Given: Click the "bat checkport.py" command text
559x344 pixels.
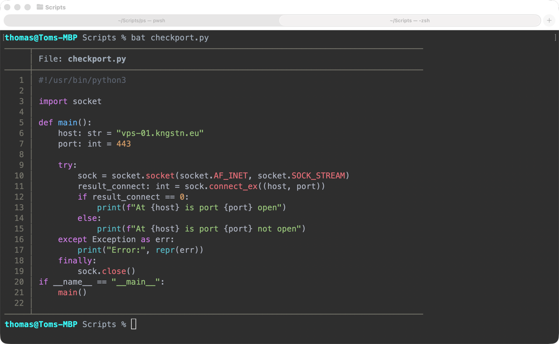Looking at the screenshot, I should (x=170, y=38).
